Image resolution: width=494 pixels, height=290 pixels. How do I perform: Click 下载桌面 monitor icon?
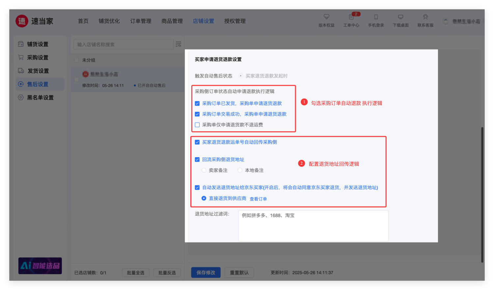(x=400, y=17)
